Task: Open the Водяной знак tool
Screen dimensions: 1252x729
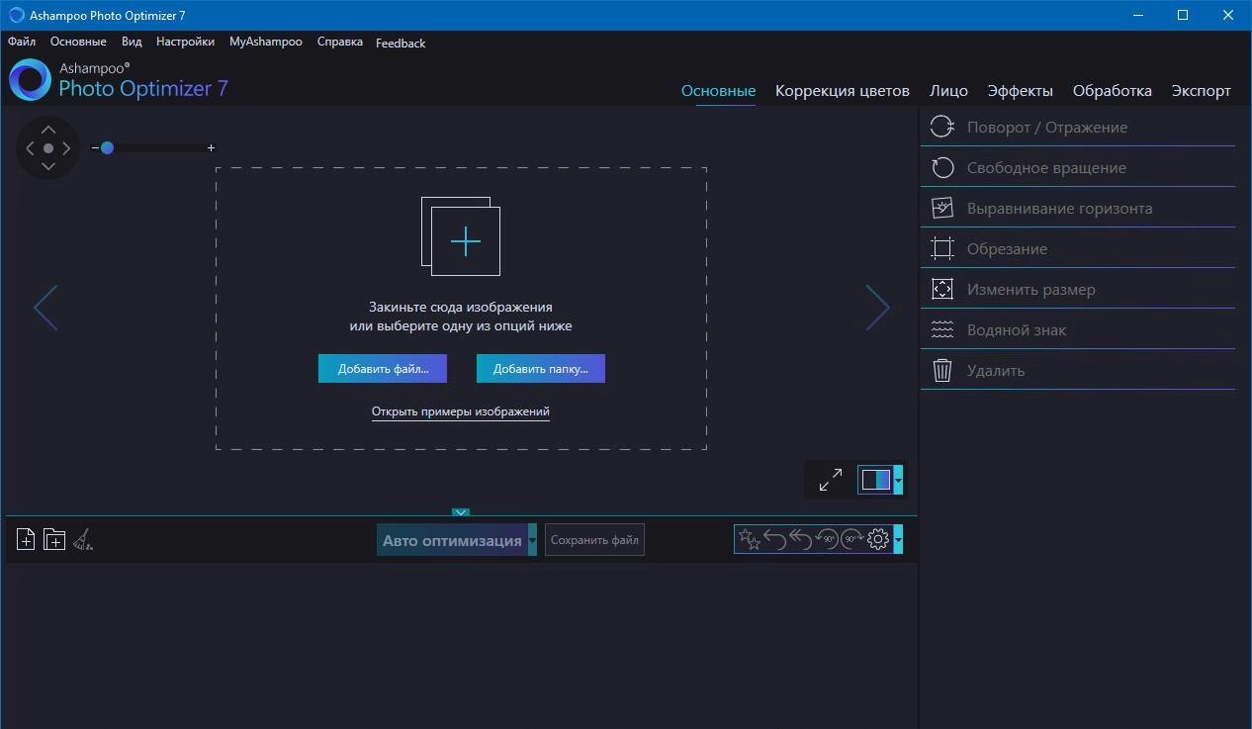Action: 1078,329
